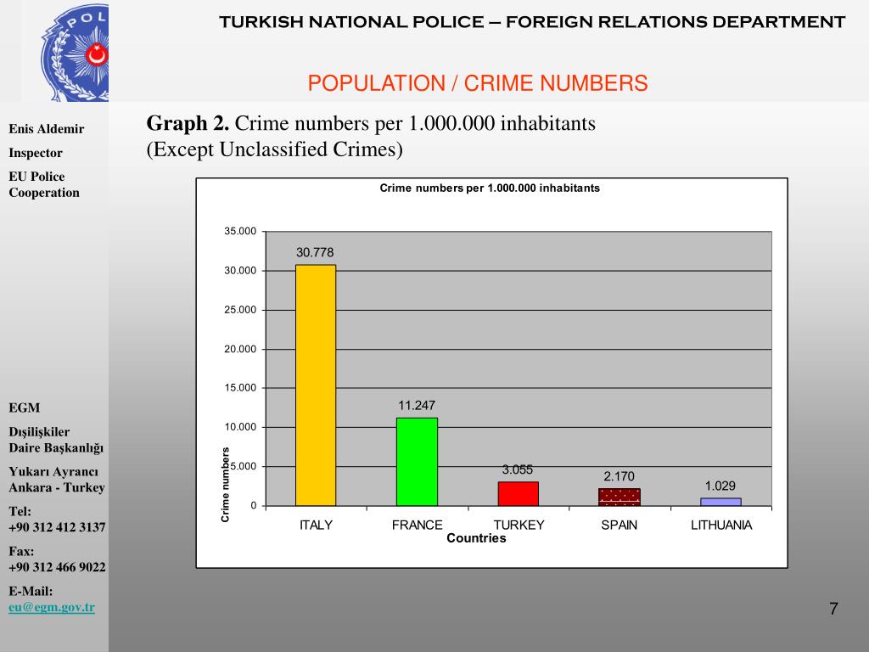The height and width of the screenshot is (652, 869).
Task: Click the 3.055 data label
Action: pos(518,469)
